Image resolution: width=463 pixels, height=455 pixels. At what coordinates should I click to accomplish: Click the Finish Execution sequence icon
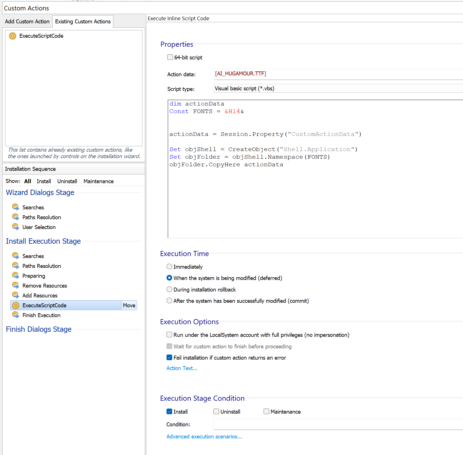point(15,315)
